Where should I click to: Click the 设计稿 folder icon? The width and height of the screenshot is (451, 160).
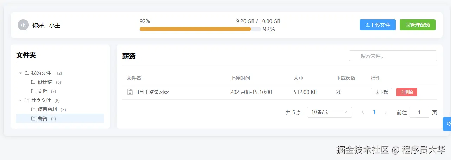coord(33,82)
